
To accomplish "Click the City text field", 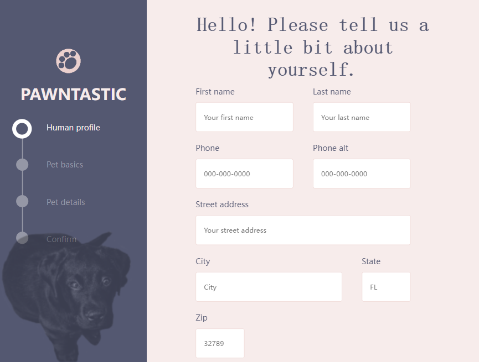I will click(x=269, y=287).
